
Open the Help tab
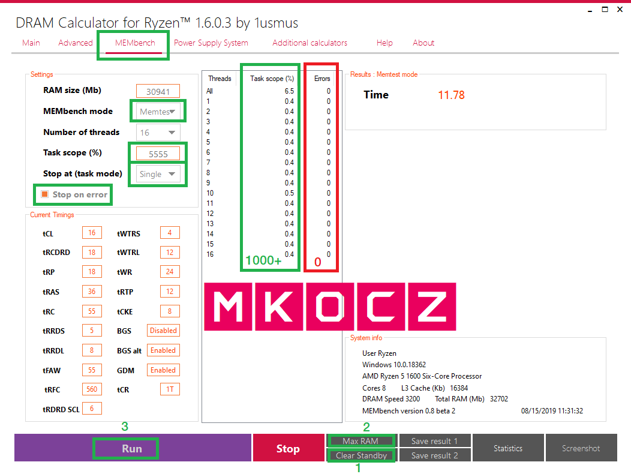[384, 43]
